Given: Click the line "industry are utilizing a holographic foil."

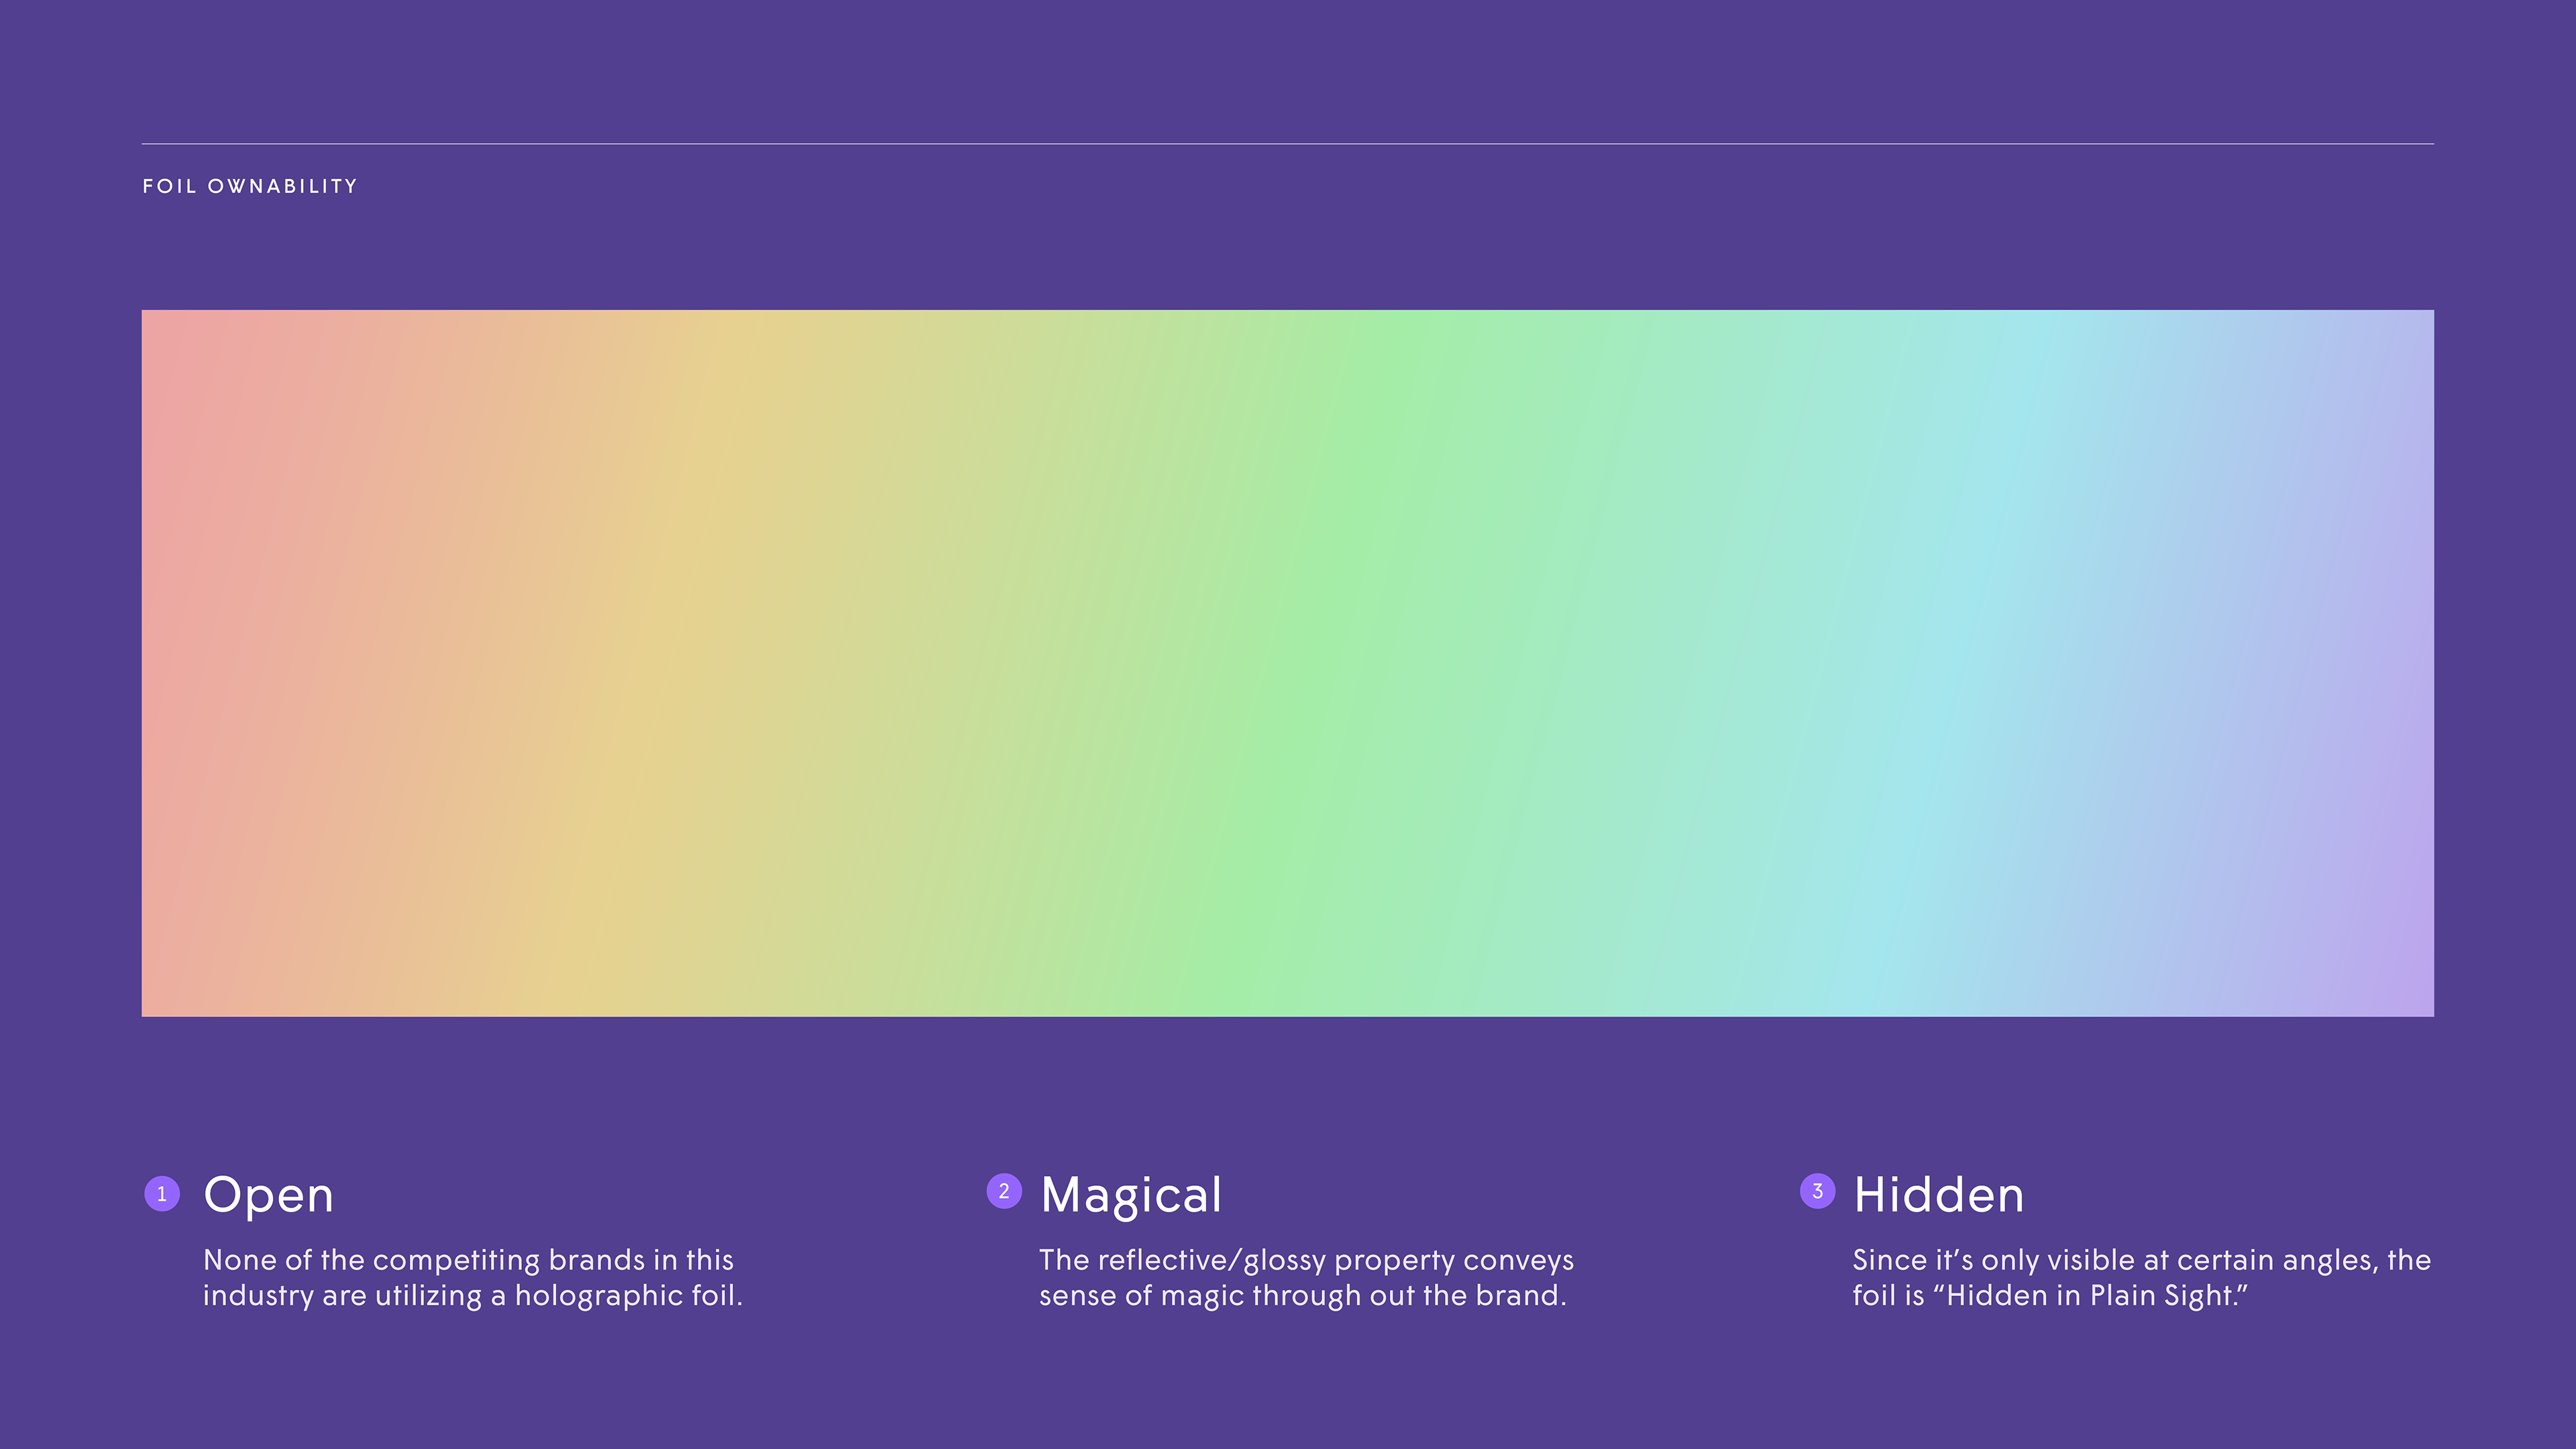Looking at the screenshot, I should (x=473, y=1296).
